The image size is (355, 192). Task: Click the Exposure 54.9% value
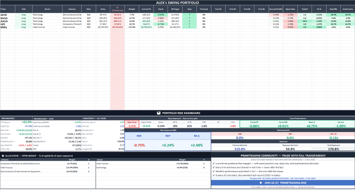(290, 149)
